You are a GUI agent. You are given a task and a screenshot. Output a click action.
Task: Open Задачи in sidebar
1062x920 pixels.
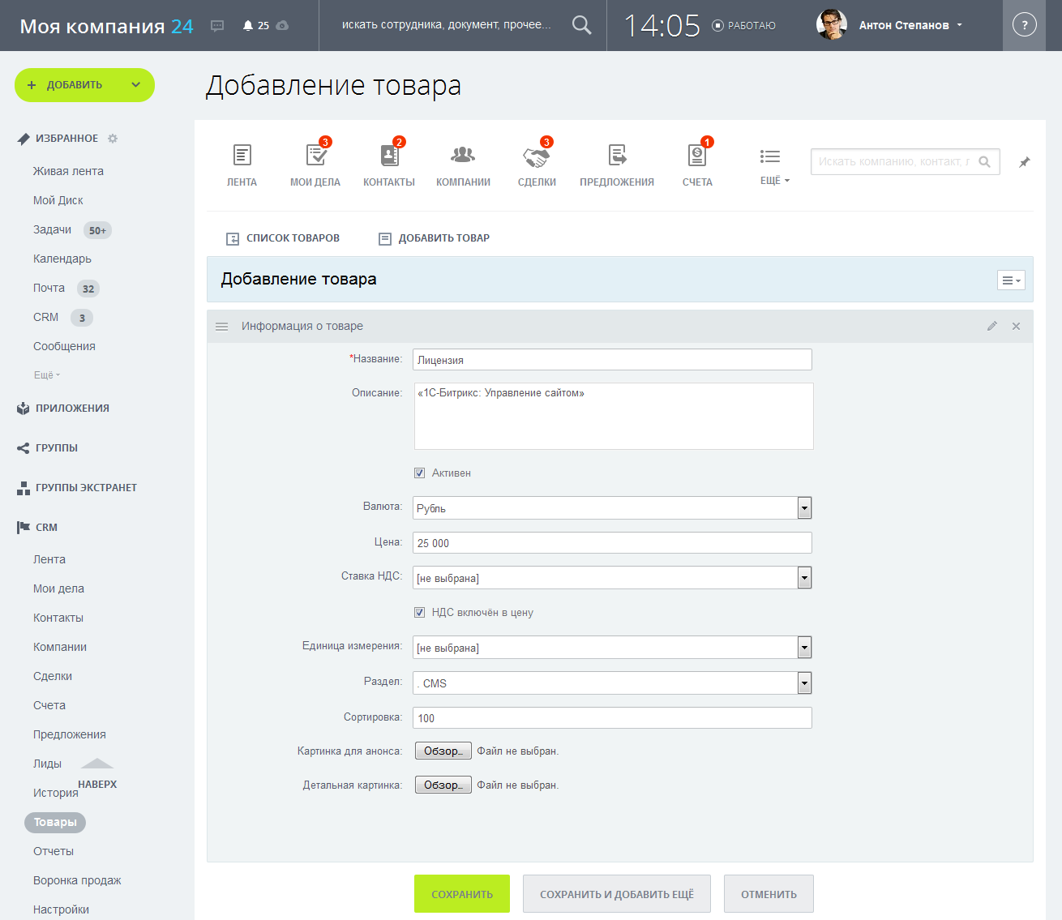53,229
